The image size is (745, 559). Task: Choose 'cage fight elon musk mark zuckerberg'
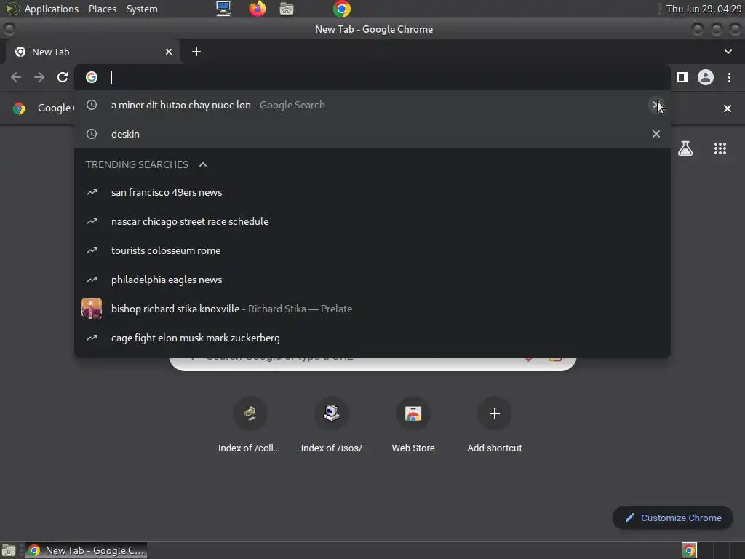(x=372, y=338)
